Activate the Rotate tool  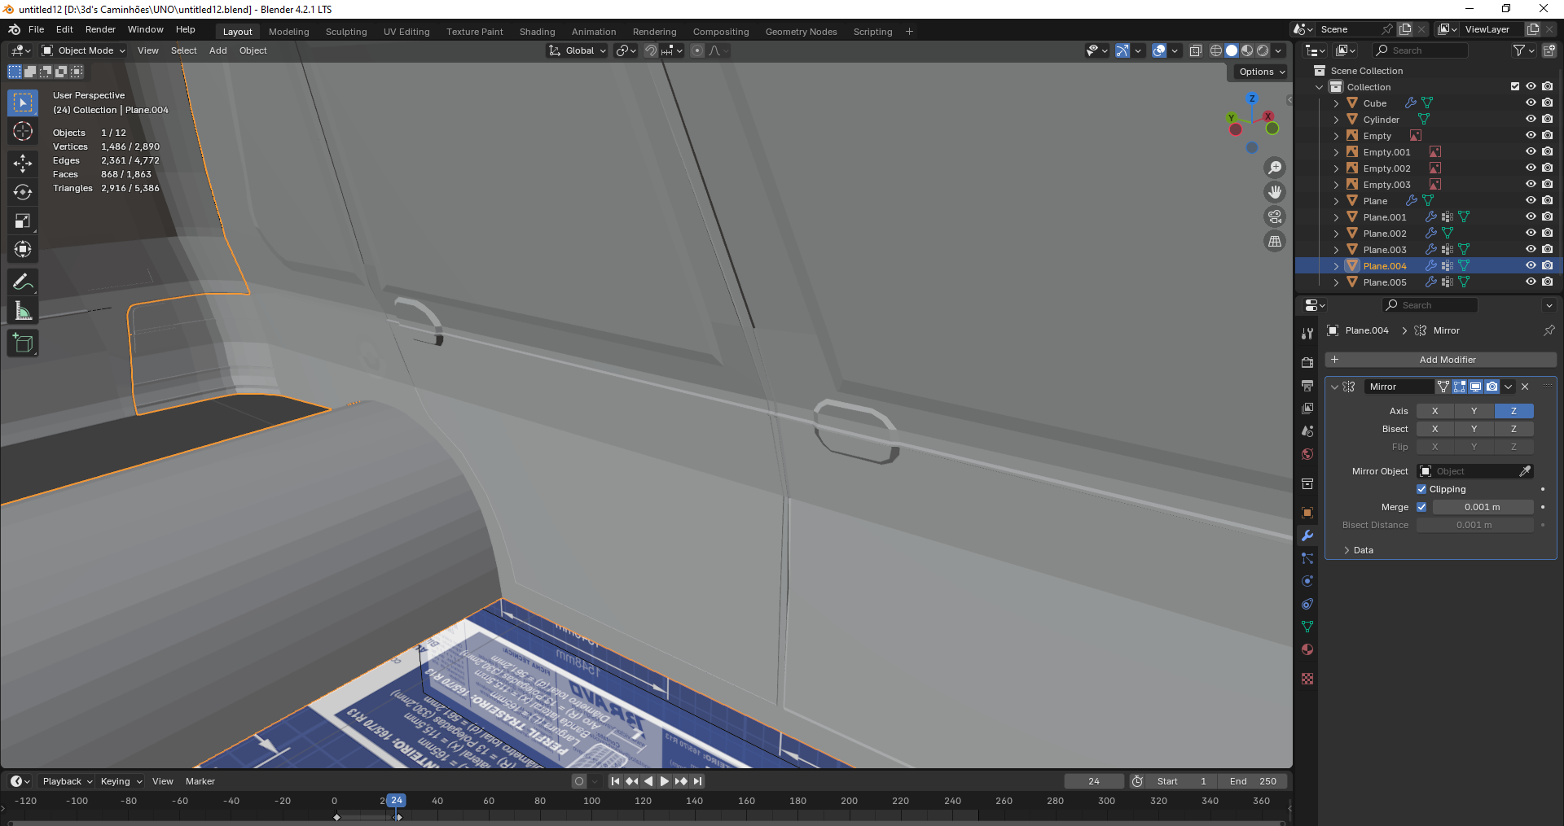tap(23, 192)
